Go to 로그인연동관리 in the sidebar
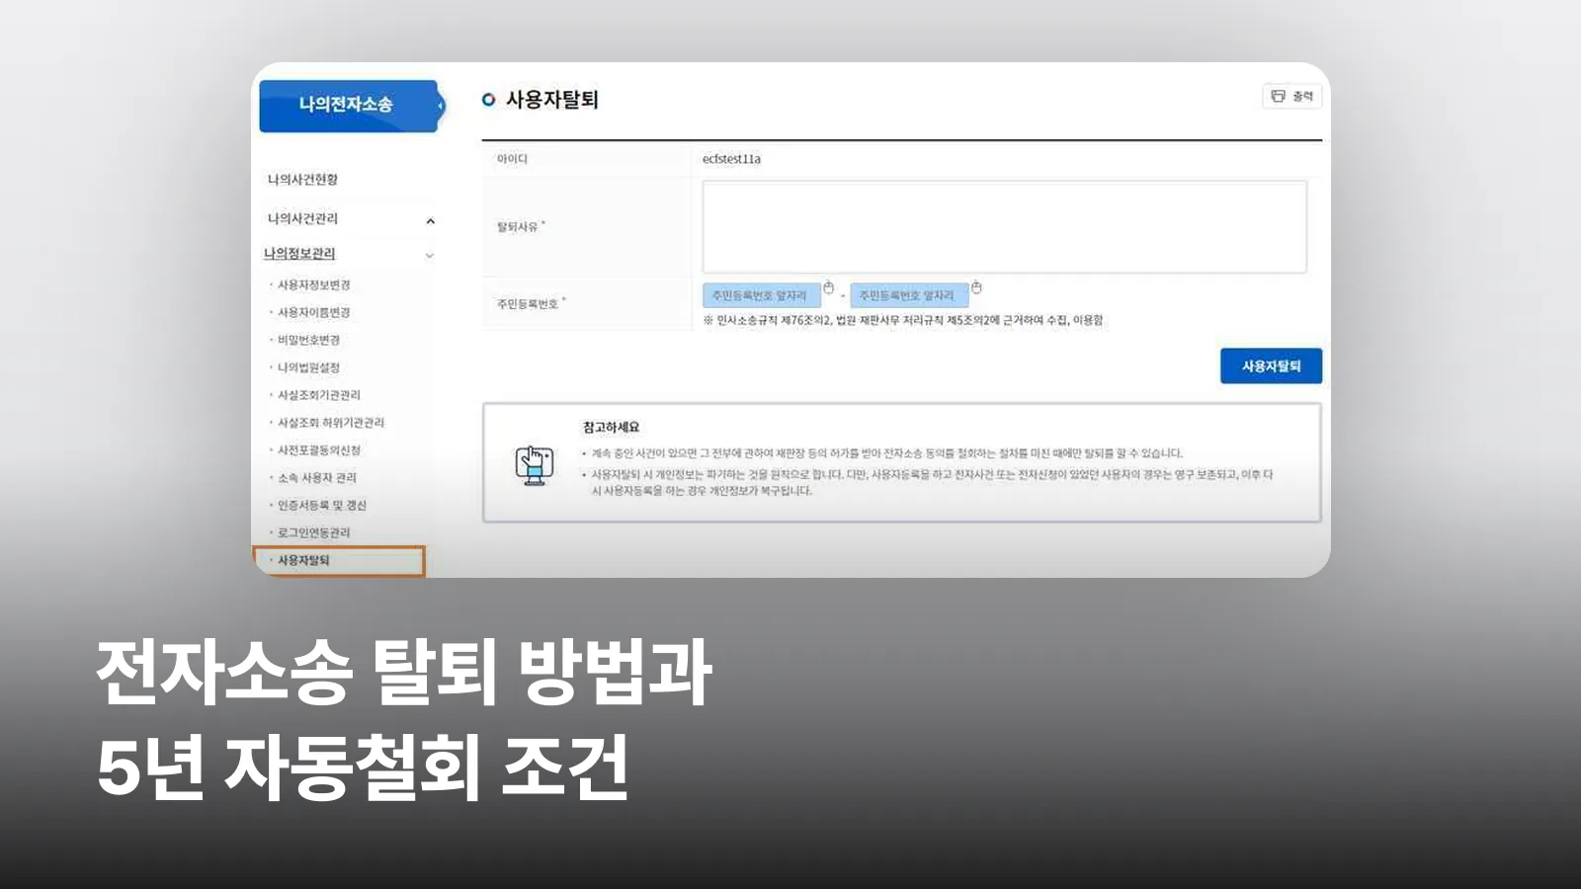The height and width of the screenshot is (889, 1581). (313, 532)
